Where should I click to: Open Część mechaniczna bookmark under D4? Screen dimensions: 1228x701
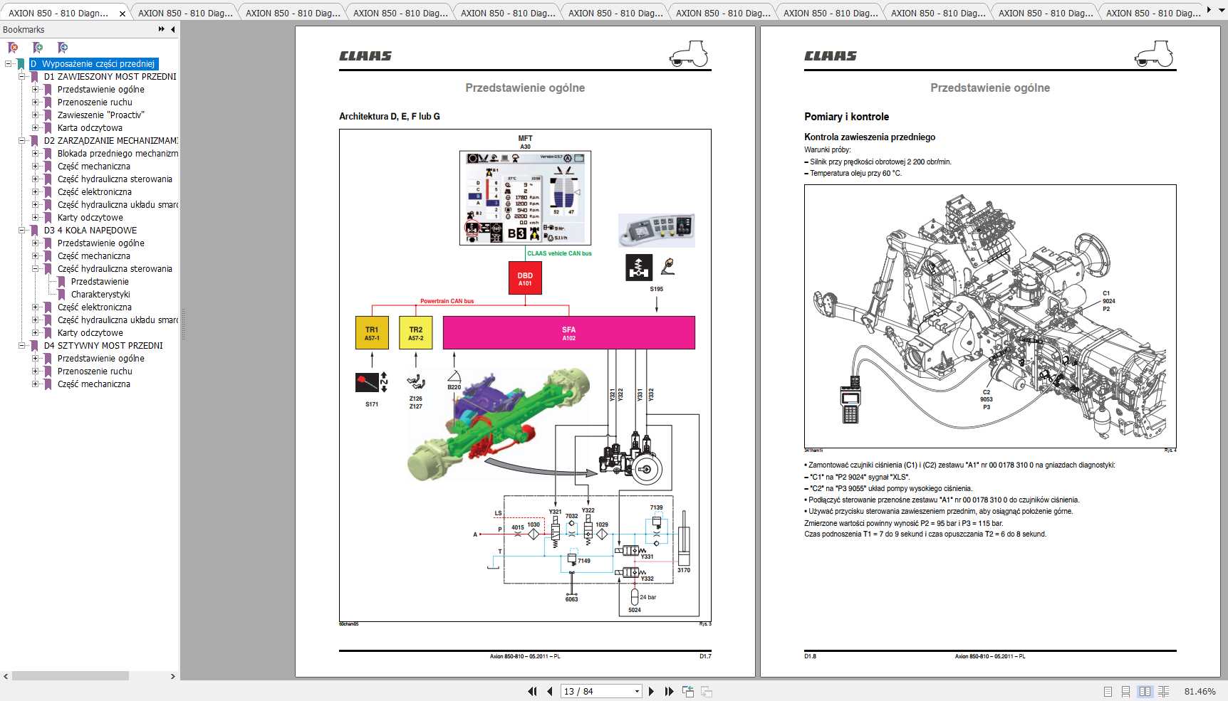pos(94,384)
